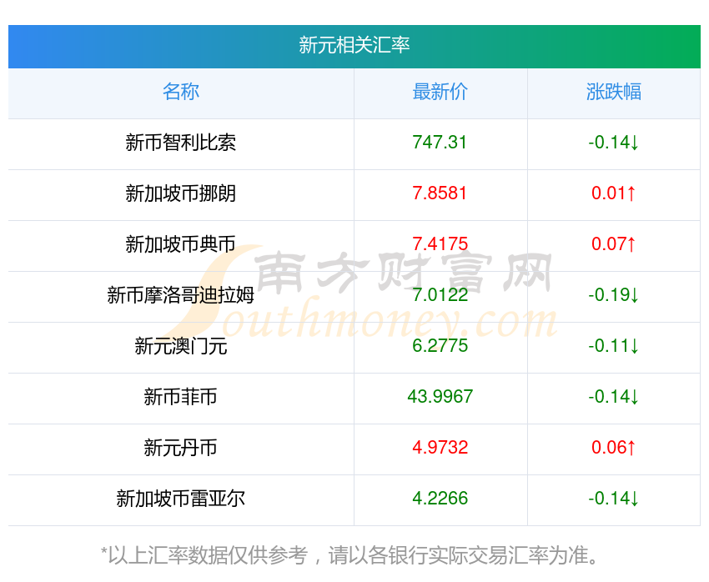Click the price value 6.2775

point(440,346)
